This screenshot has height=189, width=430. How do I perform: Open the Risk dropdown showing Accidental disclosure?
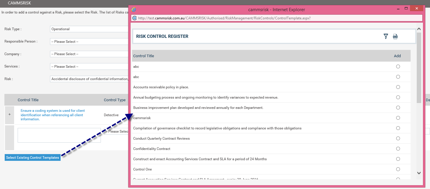89,79
